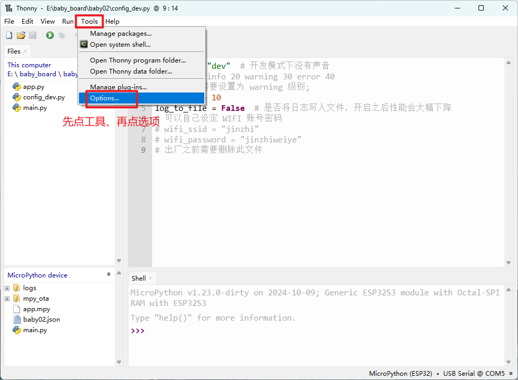Close the Files panel tab
This screenshot has height=380, width=518.
(25, 51)
